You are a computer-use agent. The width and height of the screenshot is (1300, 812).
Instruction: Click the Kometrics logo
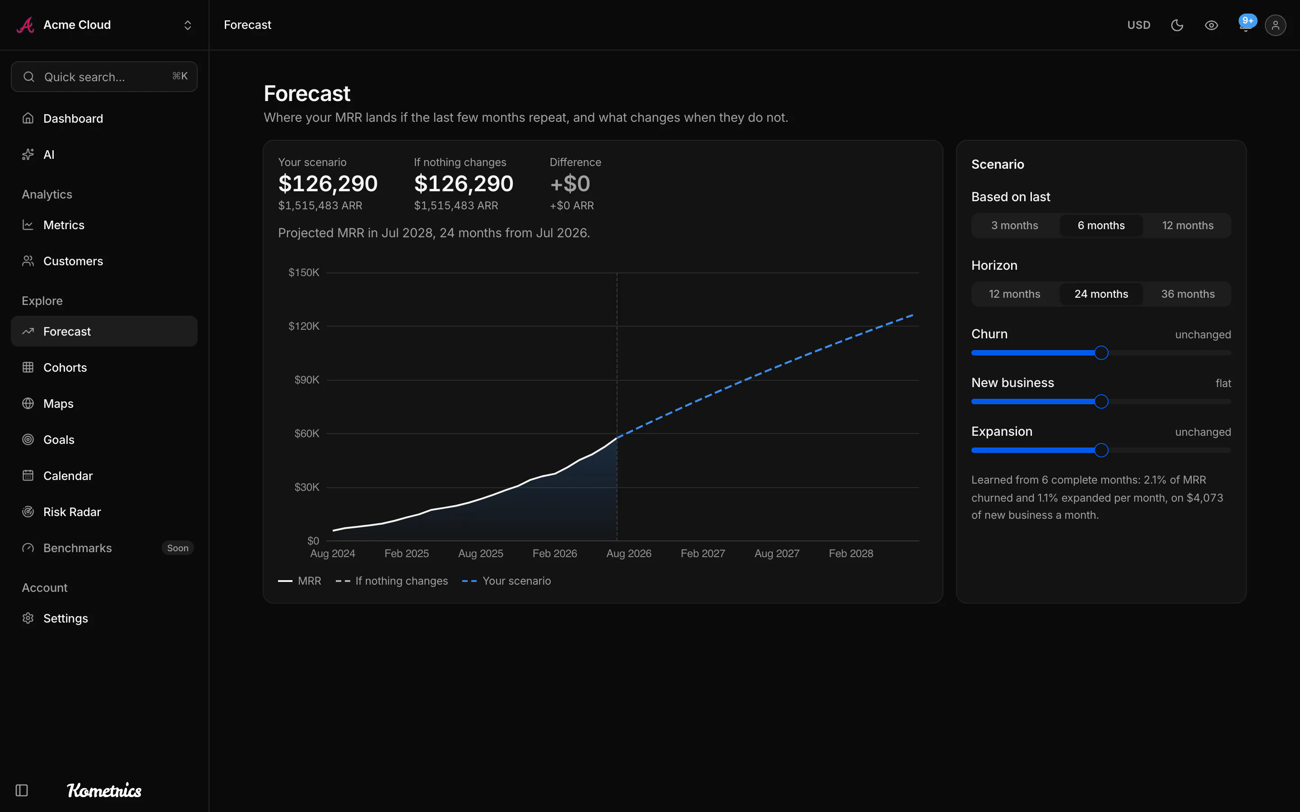(x=104, y=790)
